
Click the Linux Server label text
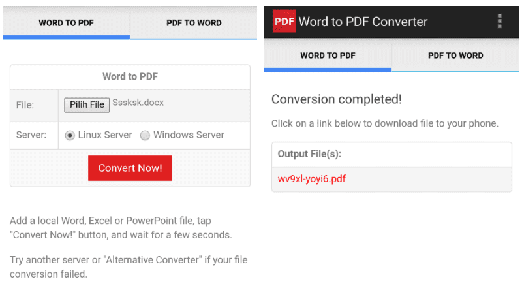pos(105,135)
